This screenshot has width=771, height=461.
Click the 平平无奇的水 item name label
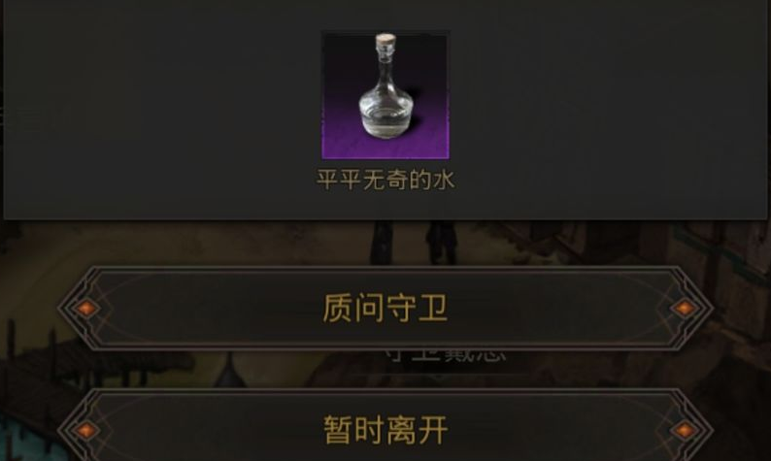(x=385, y=180)
